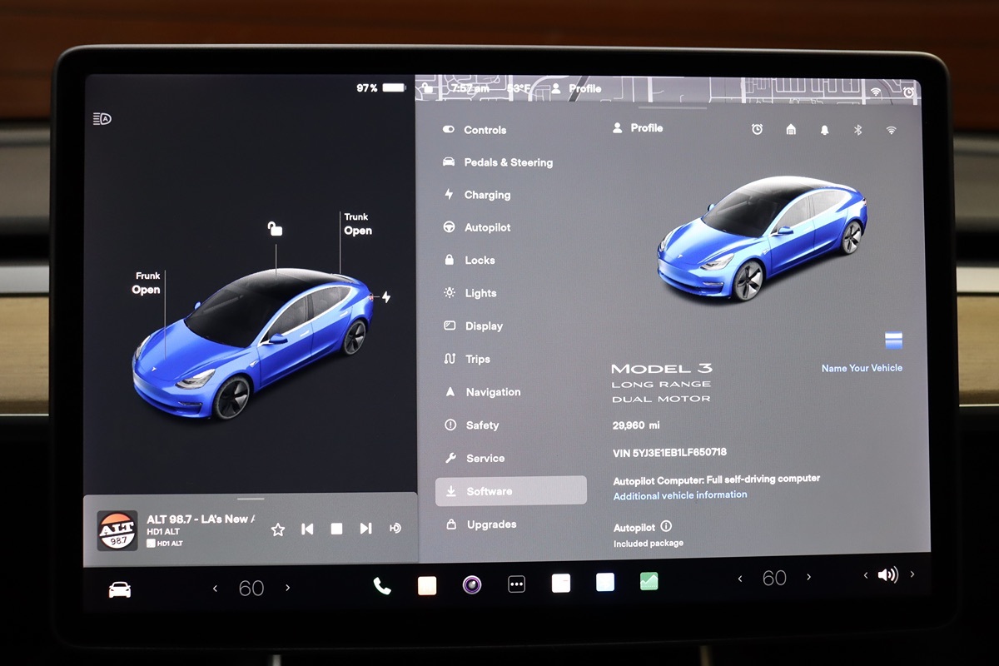Open the Autopilot settings menu item

487,227
